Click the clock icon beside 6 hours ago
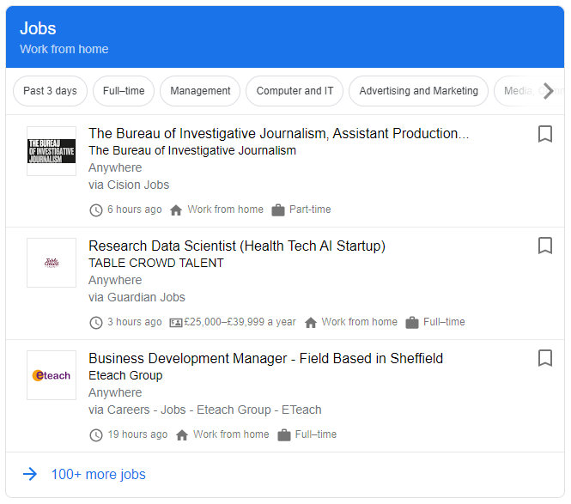 click(x=96, y=210)
